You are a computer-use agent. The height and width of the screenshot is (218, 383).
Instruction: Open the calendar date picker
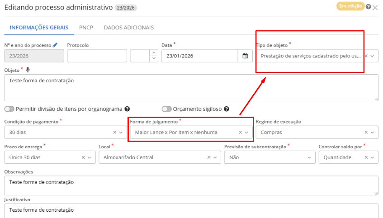245,56
